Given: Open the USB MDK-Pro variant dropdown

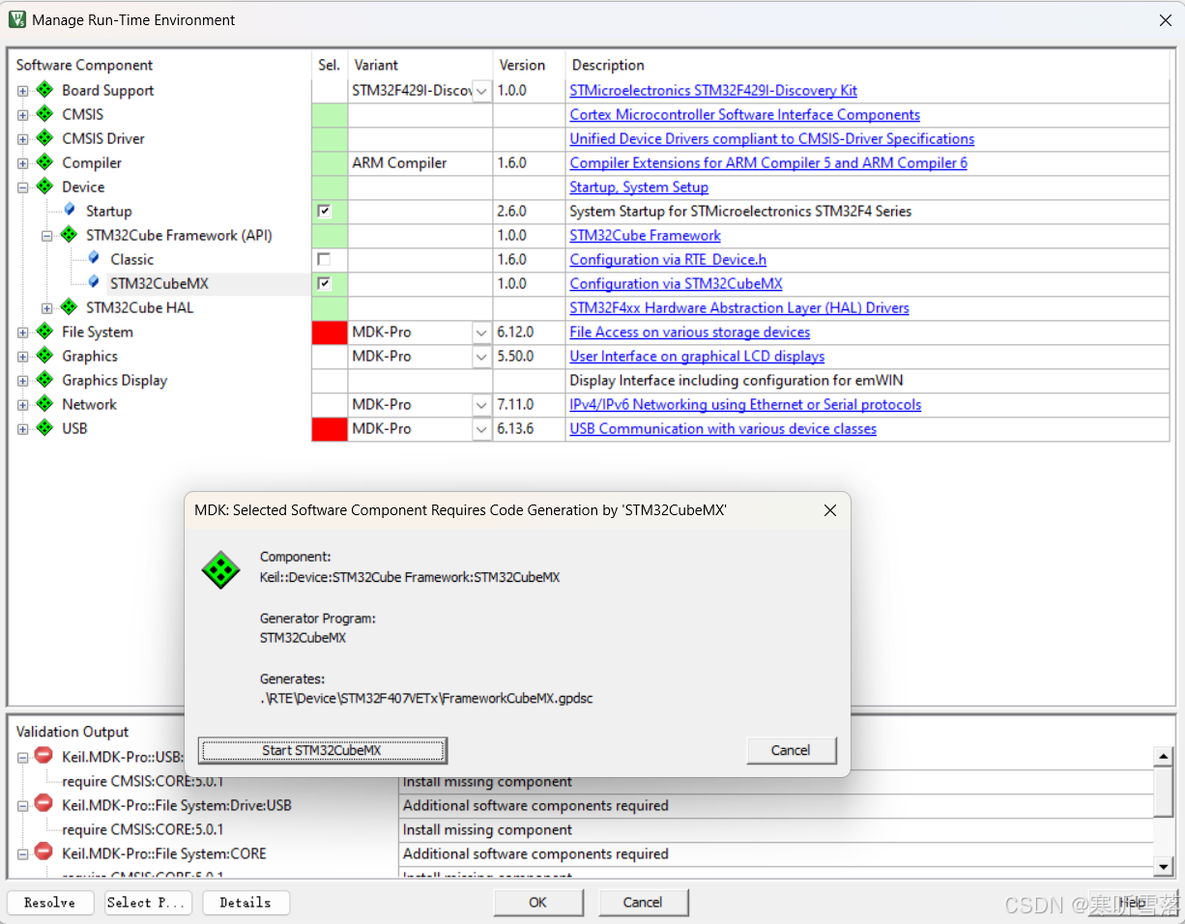Looking at the screenshot, I should (x=481, y=429).
